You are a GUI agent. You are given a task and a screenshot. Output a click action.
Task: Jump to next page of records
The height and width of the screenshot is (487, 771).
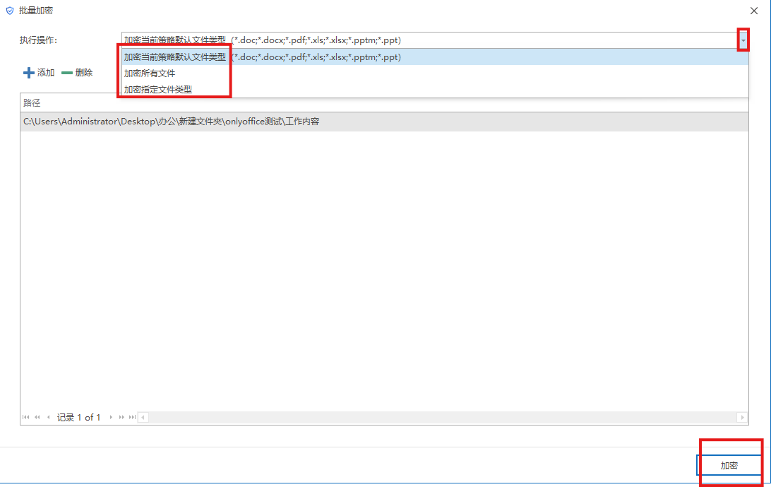[x=121, y=418]
